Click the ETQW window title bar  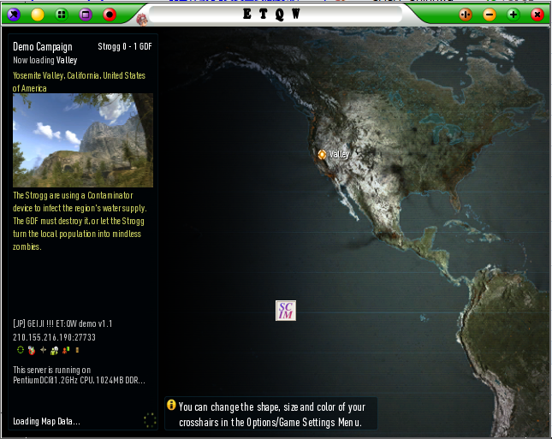276,15
